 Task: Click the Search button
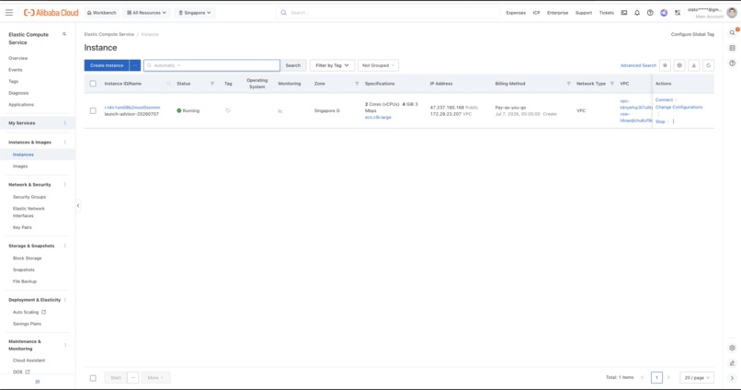tap(293, 65)
